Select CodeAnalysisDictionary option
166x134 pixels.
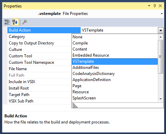point(115,74)
